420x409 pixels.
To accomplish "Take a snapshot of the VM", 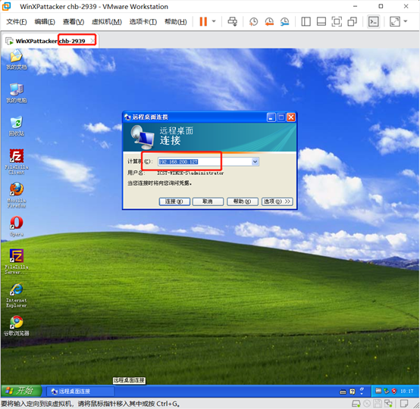I will pos(253,21).
